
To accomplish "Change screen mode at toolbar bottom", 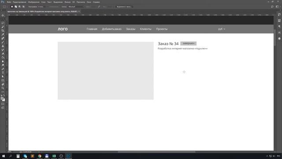I will [3, 108].
